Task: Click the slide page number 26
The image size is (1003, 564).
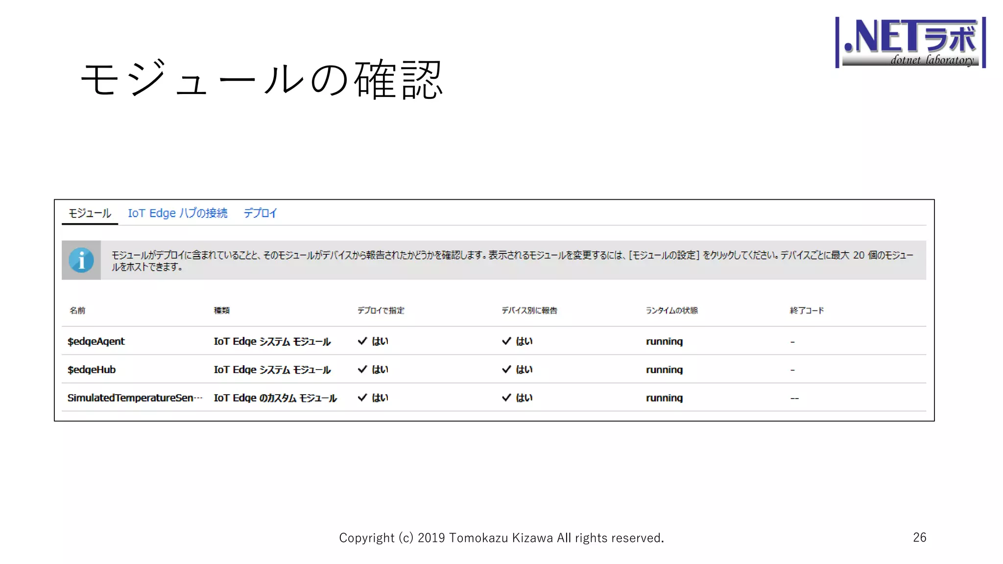Action: coord(920,538)
